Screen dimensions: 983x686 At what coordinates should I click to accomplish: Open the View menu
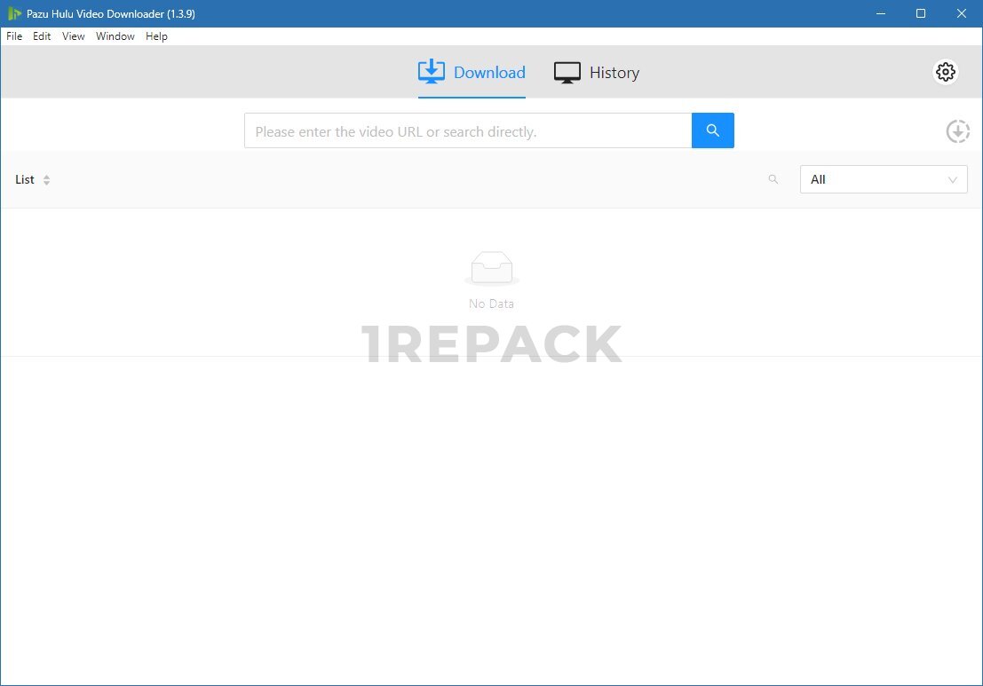click(x=74, y=36)
